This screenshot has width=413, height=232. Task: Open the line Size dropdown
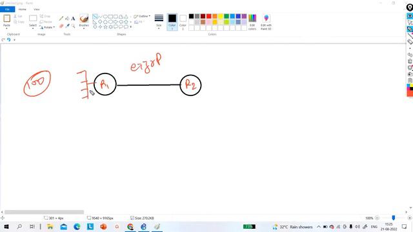click(x=159, y=22)
